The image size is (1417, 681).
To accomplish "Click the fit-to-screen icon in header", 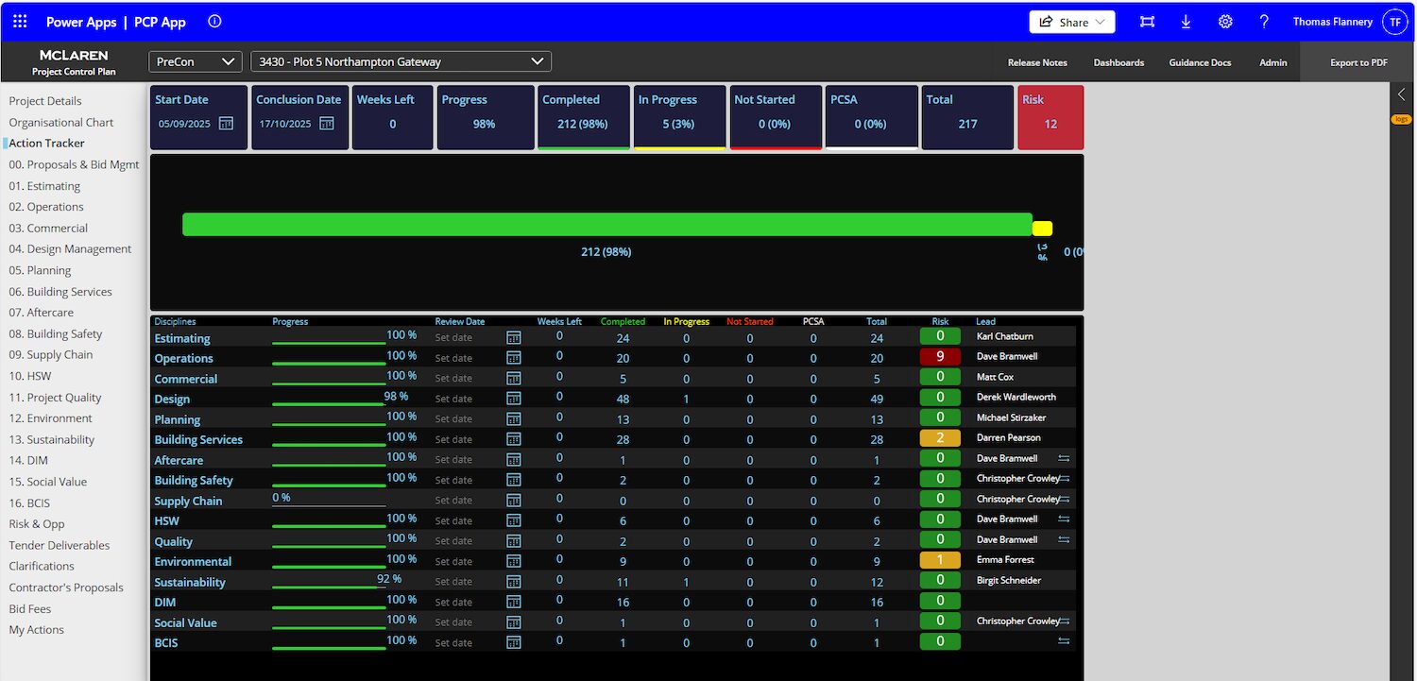I will (x=1147, y=22).
